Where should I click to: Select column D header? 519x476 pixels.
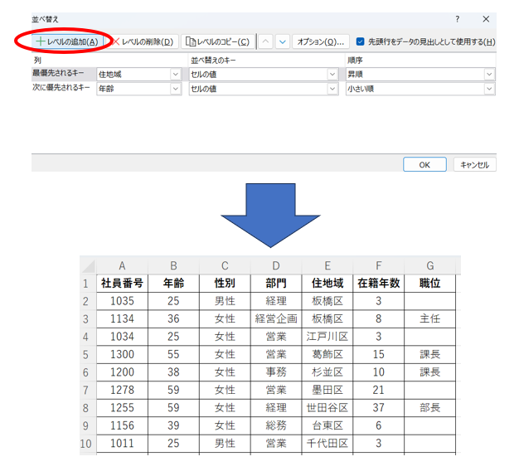click(276, 265)
